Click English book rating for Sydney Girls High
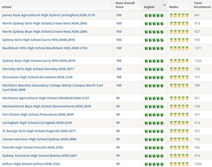 (154, 40)
